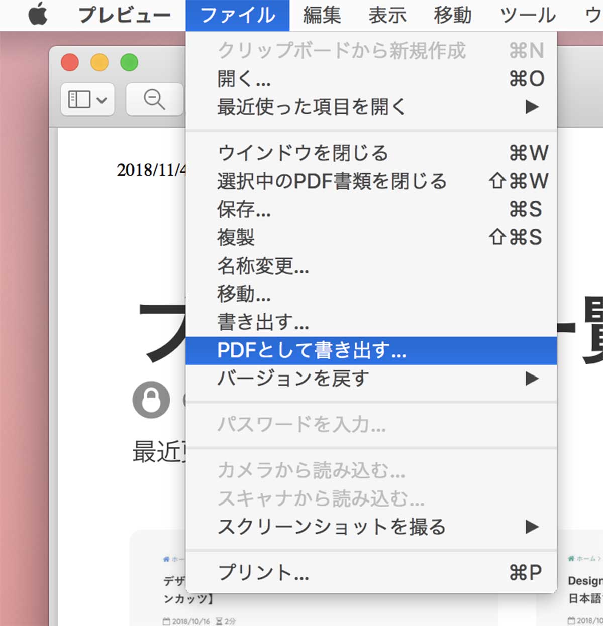603x626 pixels.
Task: Select ウインドウを閉じる menu item
Action: pos(371,153)
